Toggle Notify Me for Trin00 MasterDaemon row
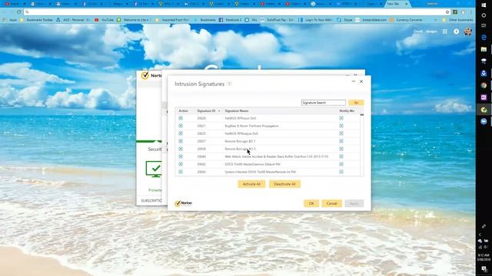This screenshot has height=276, width=492. click(341, 164)
